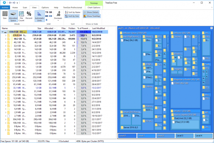
Task: Switch to the Home tab
Action: pos(15,8)
